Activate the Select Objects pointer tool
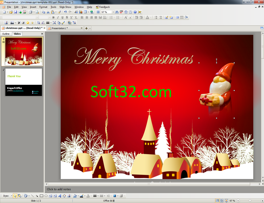This screenshot has height=203, width=264. (15, 196)
